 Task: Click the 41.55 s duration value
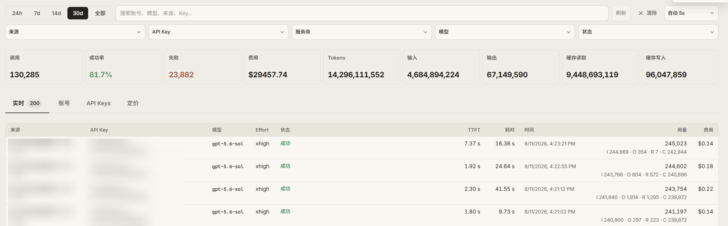point(505,189)
